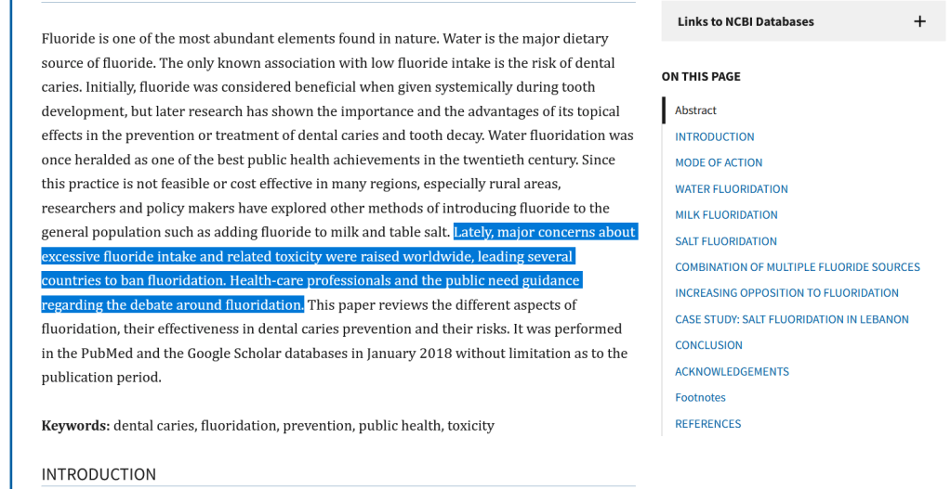
Task: Select the ACKNOWLEDGEMENTS sidebar link
Action: coord(732,372)
